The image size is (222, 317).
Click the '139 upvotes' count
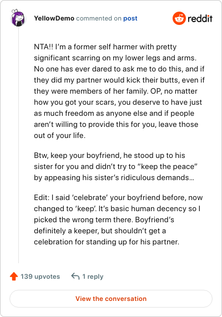coord(41,277)
